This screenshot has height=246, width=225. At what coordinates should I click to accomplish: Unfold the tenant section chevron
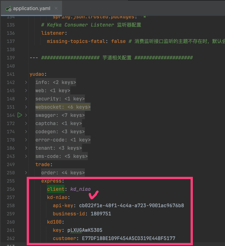pyautogui.click(x=26, y=148)
